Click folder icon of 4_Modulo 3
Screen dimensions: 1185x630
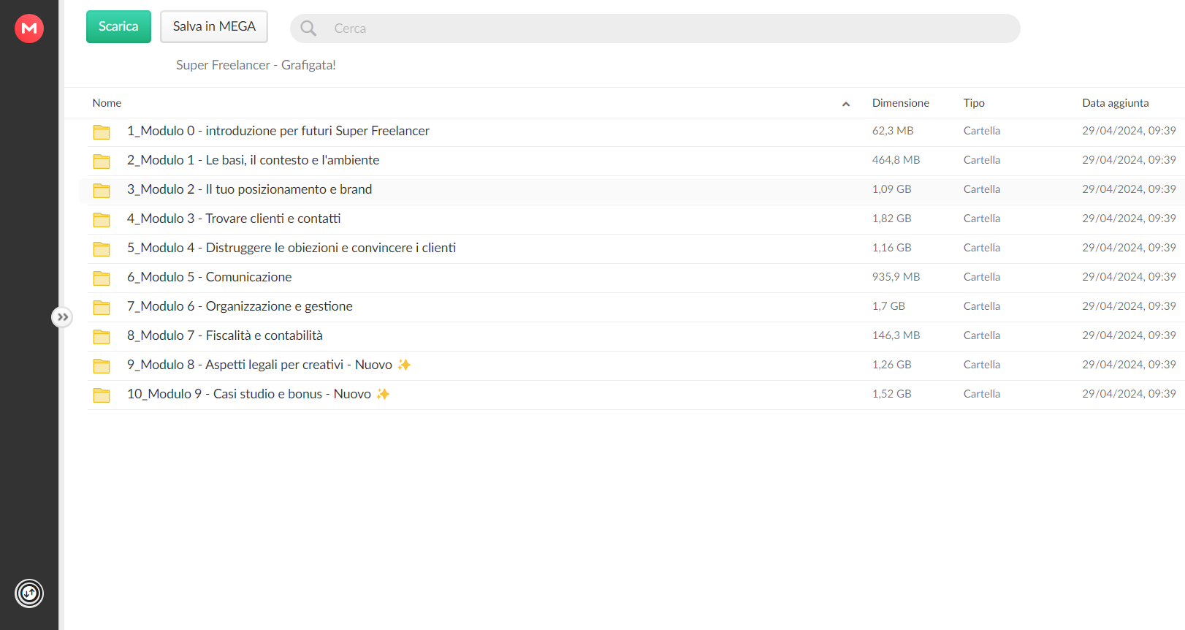pos(102,219)
